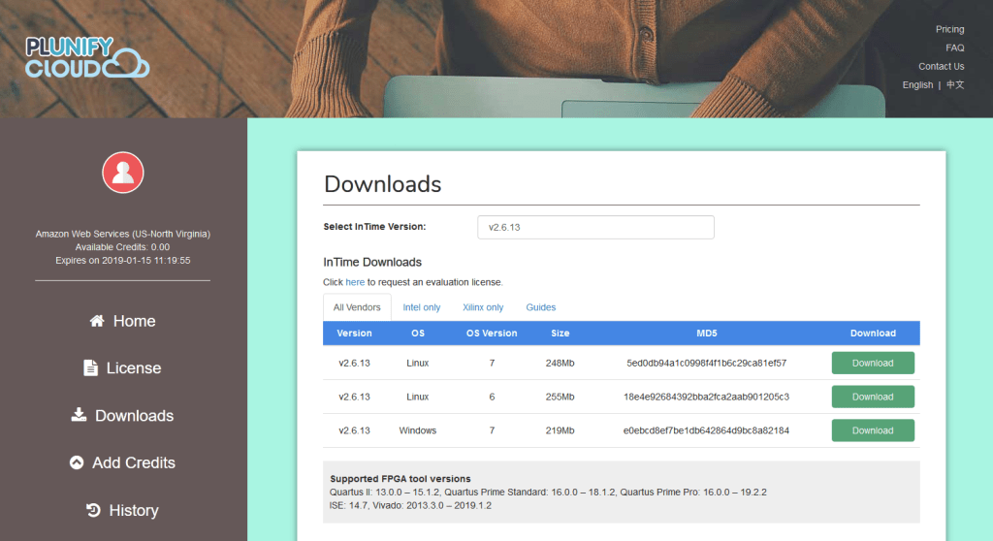This screenshot has height=541, width=993.
Task: Click the Size column header
Action: (560, 333)
